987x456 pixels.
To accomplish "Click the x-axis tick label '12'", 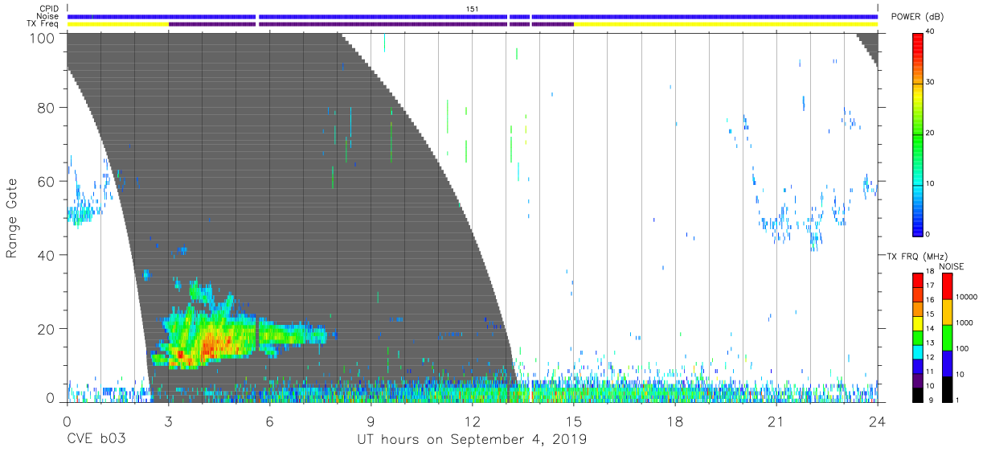I will pos(472,421).
